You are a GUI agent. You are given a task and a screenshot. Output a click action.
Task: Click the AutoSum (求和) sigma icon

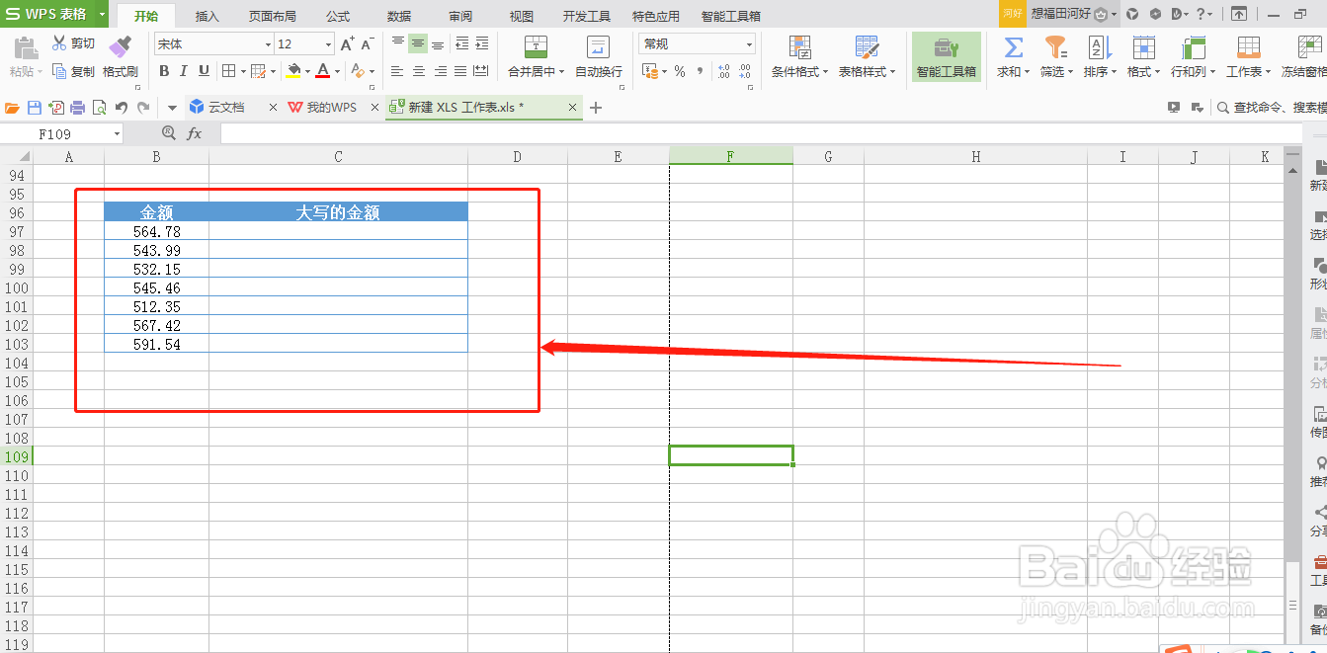[1013, 46]
